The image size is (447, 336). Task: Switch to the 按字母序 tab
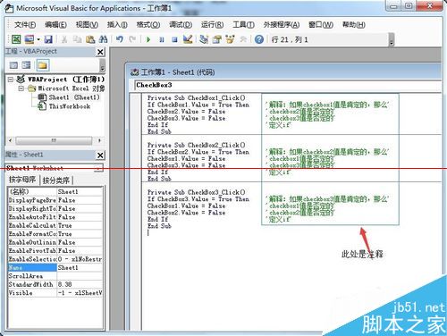(x=22, y=180)
